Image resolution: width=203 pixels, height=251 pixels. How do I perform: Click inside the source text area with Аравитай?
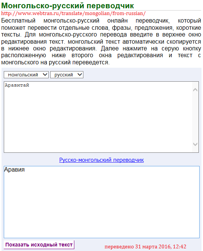pos(98,117)
